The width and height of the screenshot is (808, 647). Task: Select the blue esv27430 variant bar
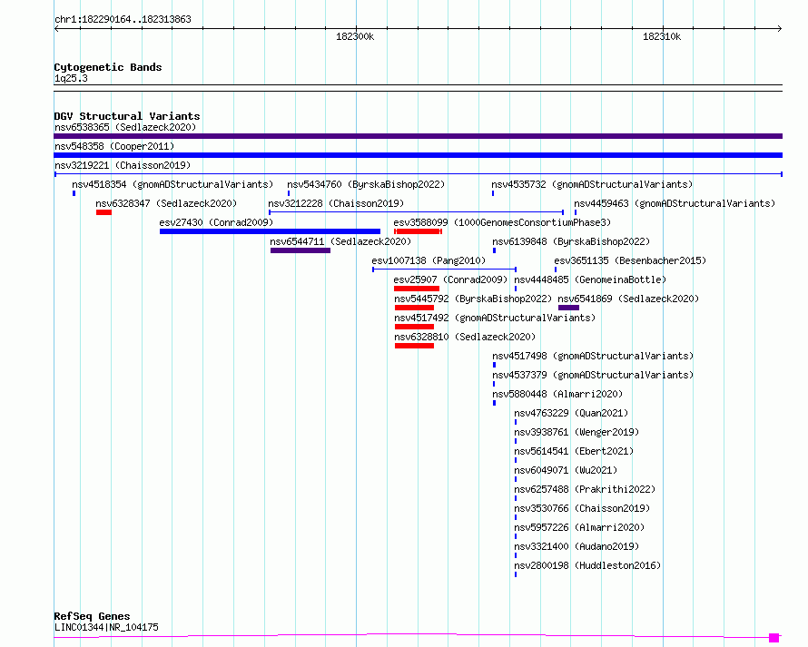pos(270,231)
